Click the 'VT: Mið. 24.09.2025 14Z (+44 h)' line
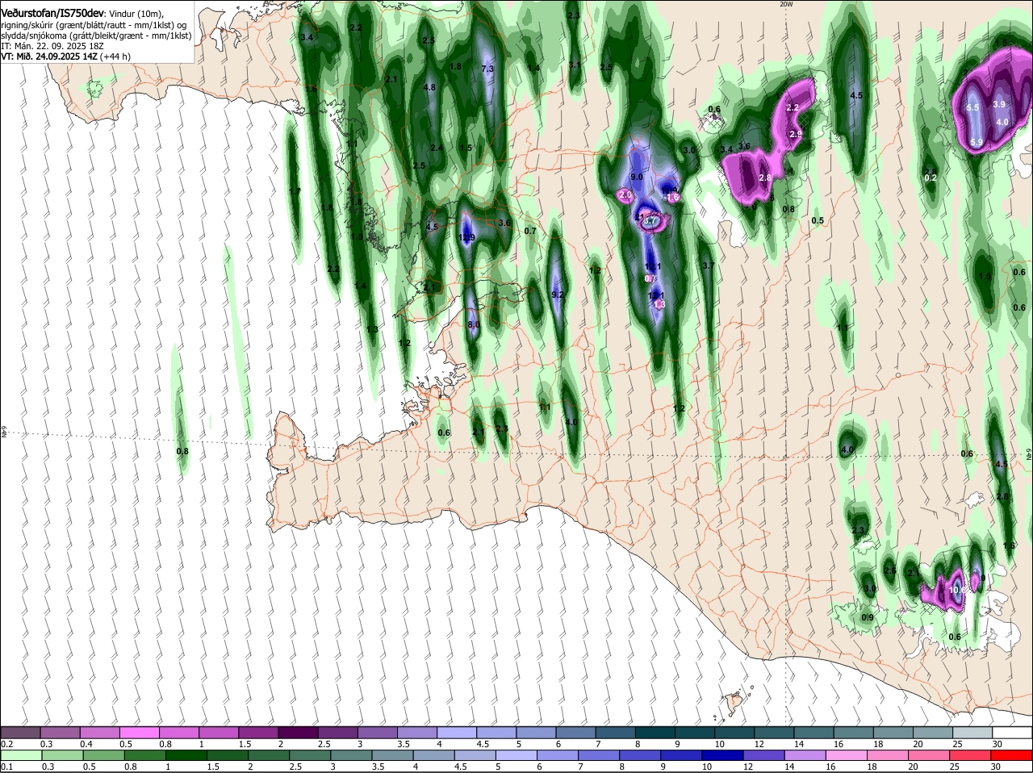The image size is (1033, 773). click(x=66, y=56)
